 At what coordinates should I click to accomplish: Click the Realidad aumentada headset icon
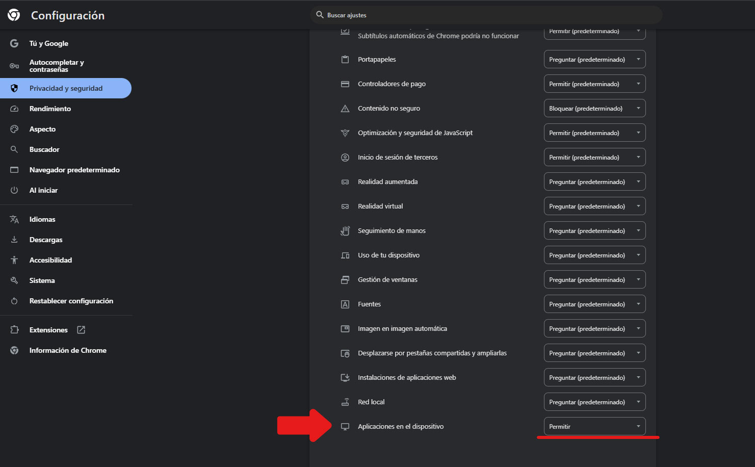coord(345,182)
